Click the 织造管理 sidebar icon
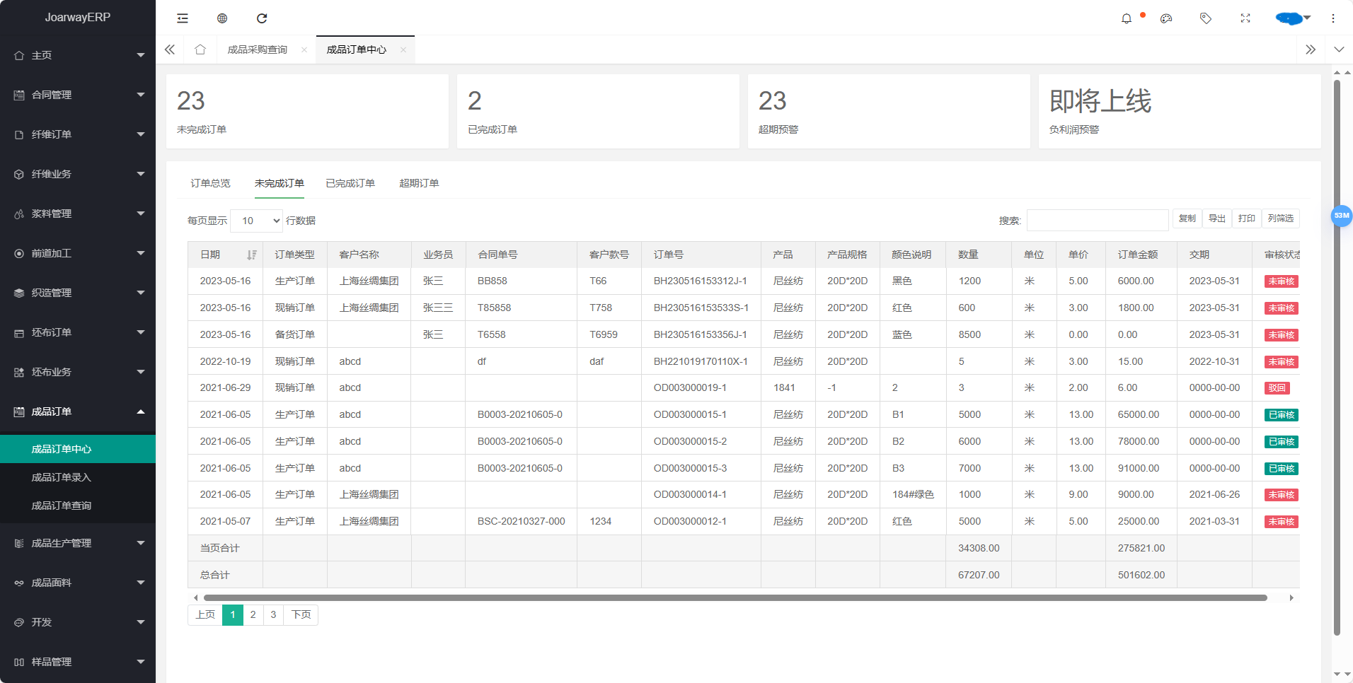Screen dimensions: 1353x683 click(x=19, y=293)
